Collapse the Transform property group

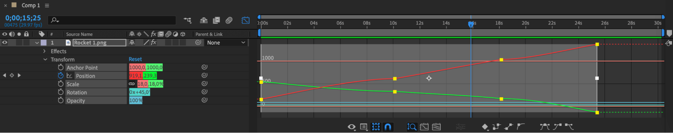45,59
